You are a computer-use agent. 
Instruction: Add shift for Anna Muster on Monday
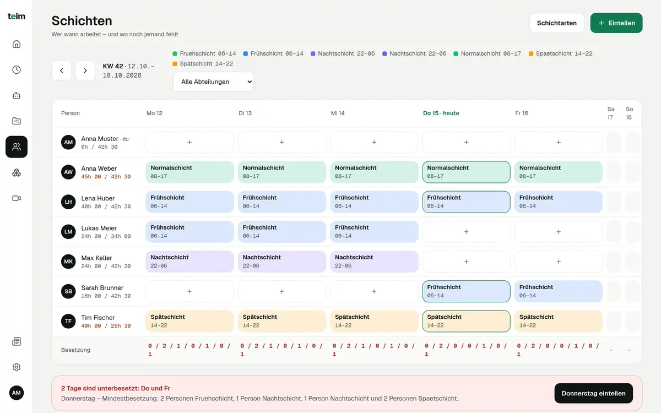coord(189,142)
